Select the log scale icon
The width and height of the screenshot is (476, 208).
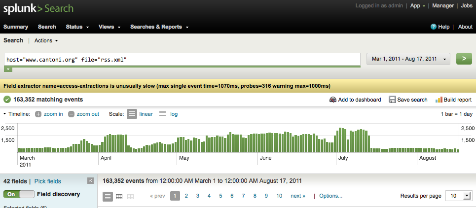point(162,114)
